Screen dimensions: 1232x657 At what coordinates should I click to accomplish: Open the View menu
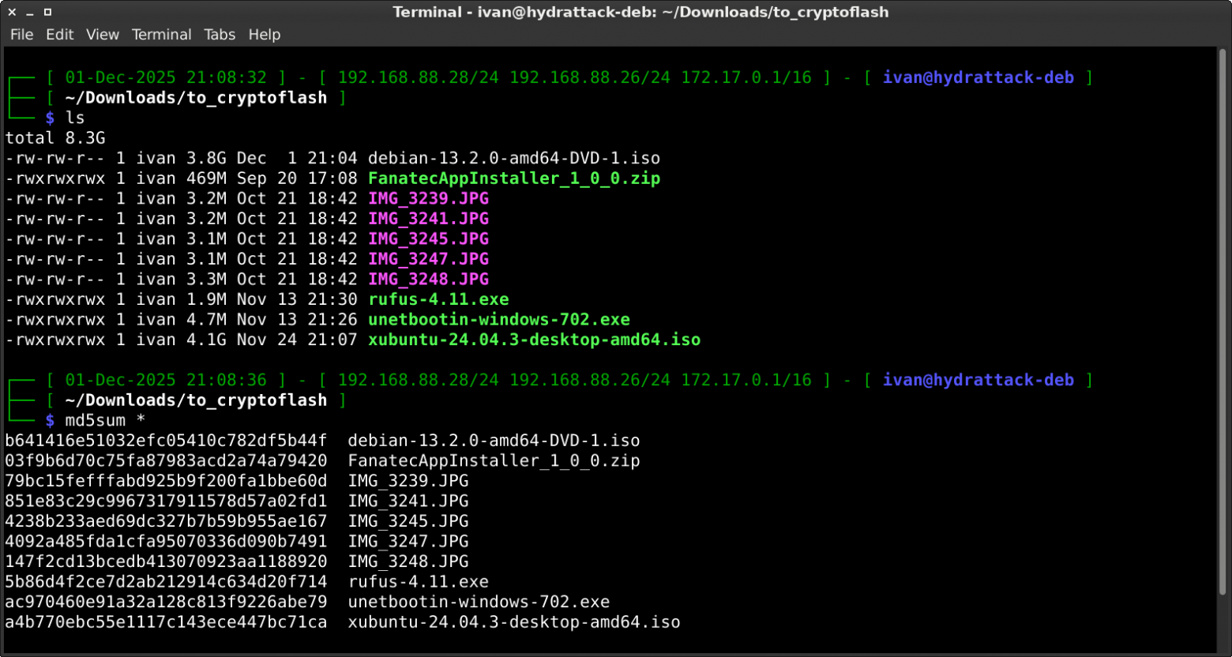click(103, 35)
